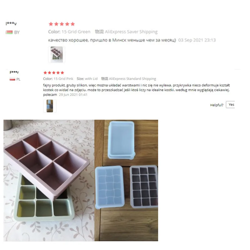Click the Helpful? label text
250x250 pixels.
(217, 105)
